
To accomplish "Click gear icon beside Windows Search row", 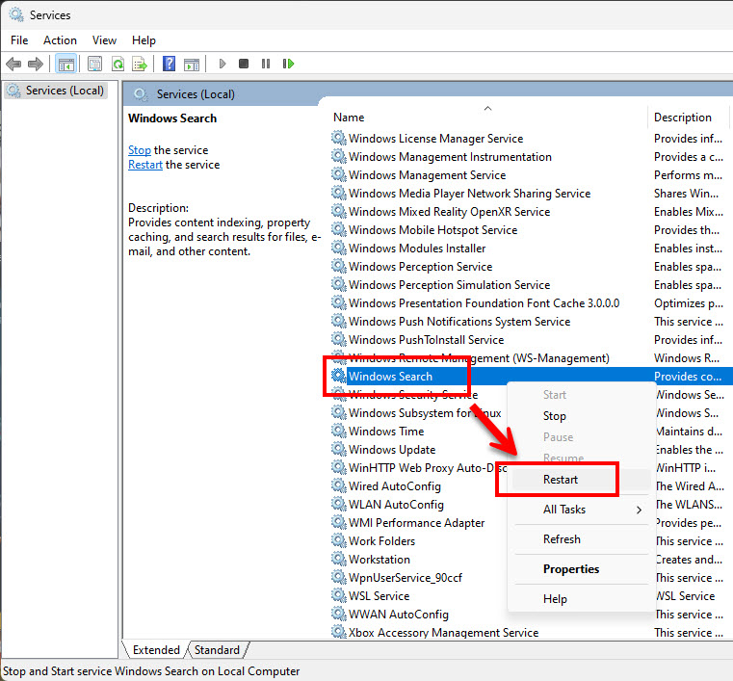I will (338, 376).
